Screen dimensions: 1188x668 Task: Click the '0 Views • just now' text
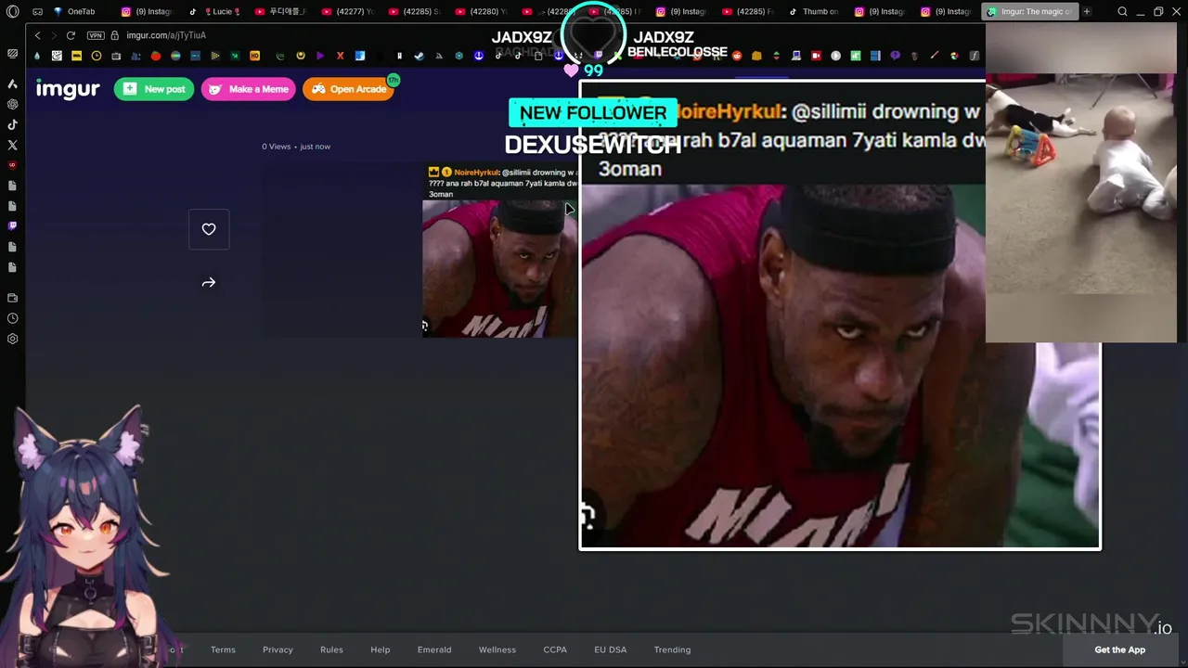(x=296, y=147)
